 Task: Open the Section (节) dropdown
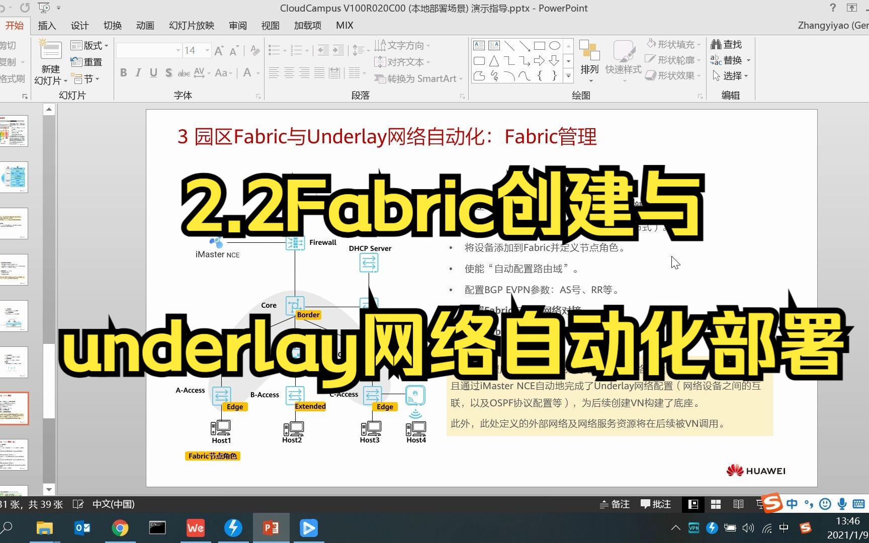pos(86,78)
